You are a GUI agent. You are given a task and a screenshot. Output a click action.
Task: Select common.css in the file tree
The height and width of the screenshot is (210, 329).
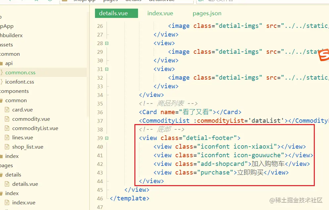20,73
